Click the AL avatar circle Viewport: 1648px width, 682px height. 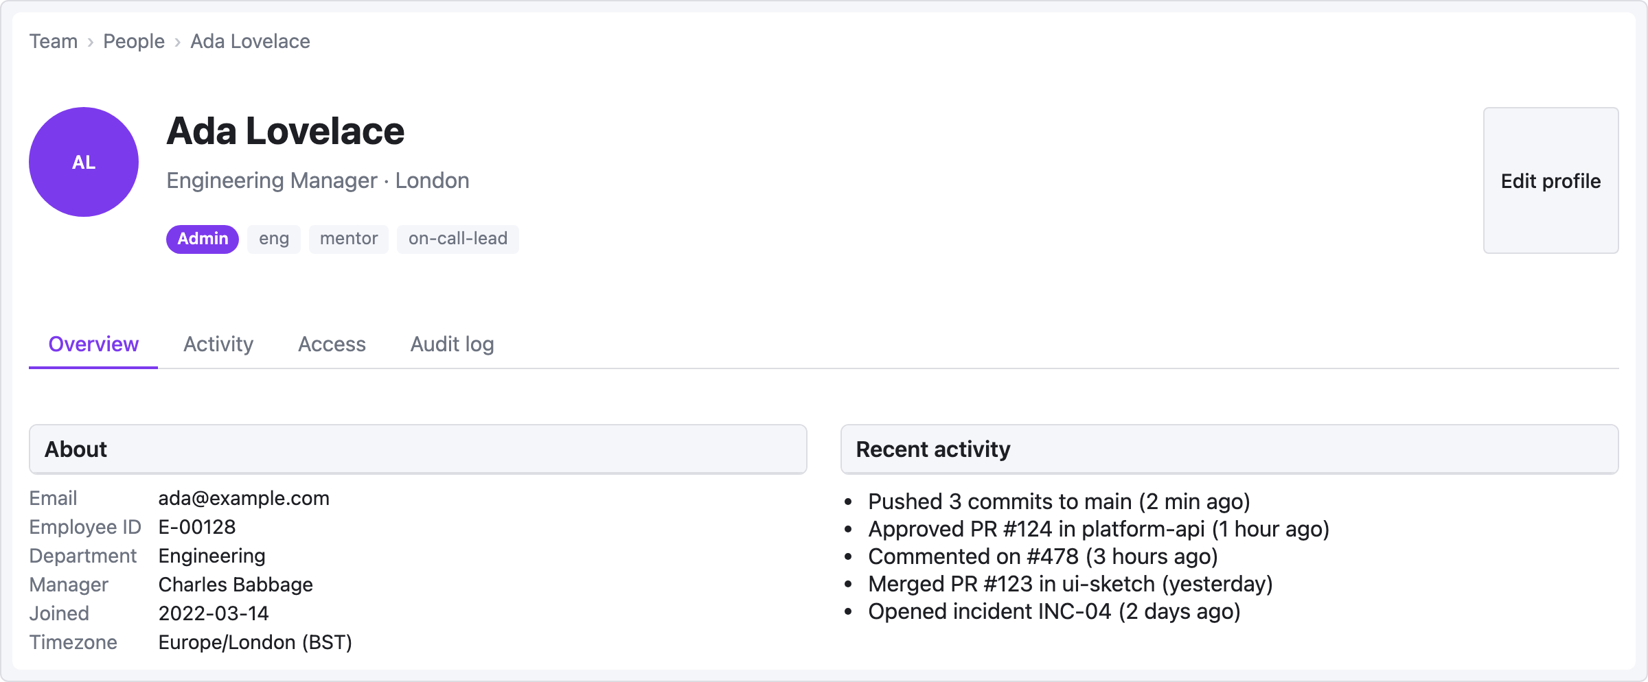click(x=84, y=162)
